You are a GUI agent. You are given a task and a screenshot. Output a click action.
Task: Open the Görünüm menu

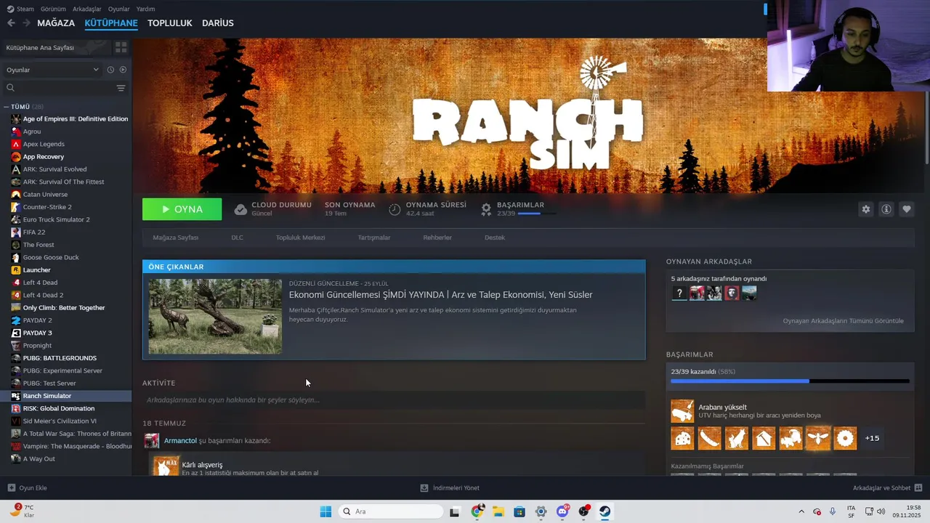[x=53, y=9]
